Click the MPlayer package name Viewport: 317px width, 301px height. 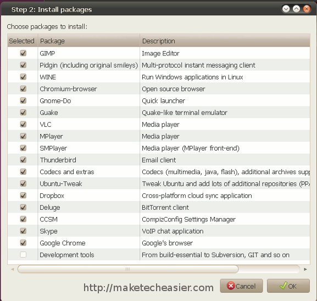[51, 136]
